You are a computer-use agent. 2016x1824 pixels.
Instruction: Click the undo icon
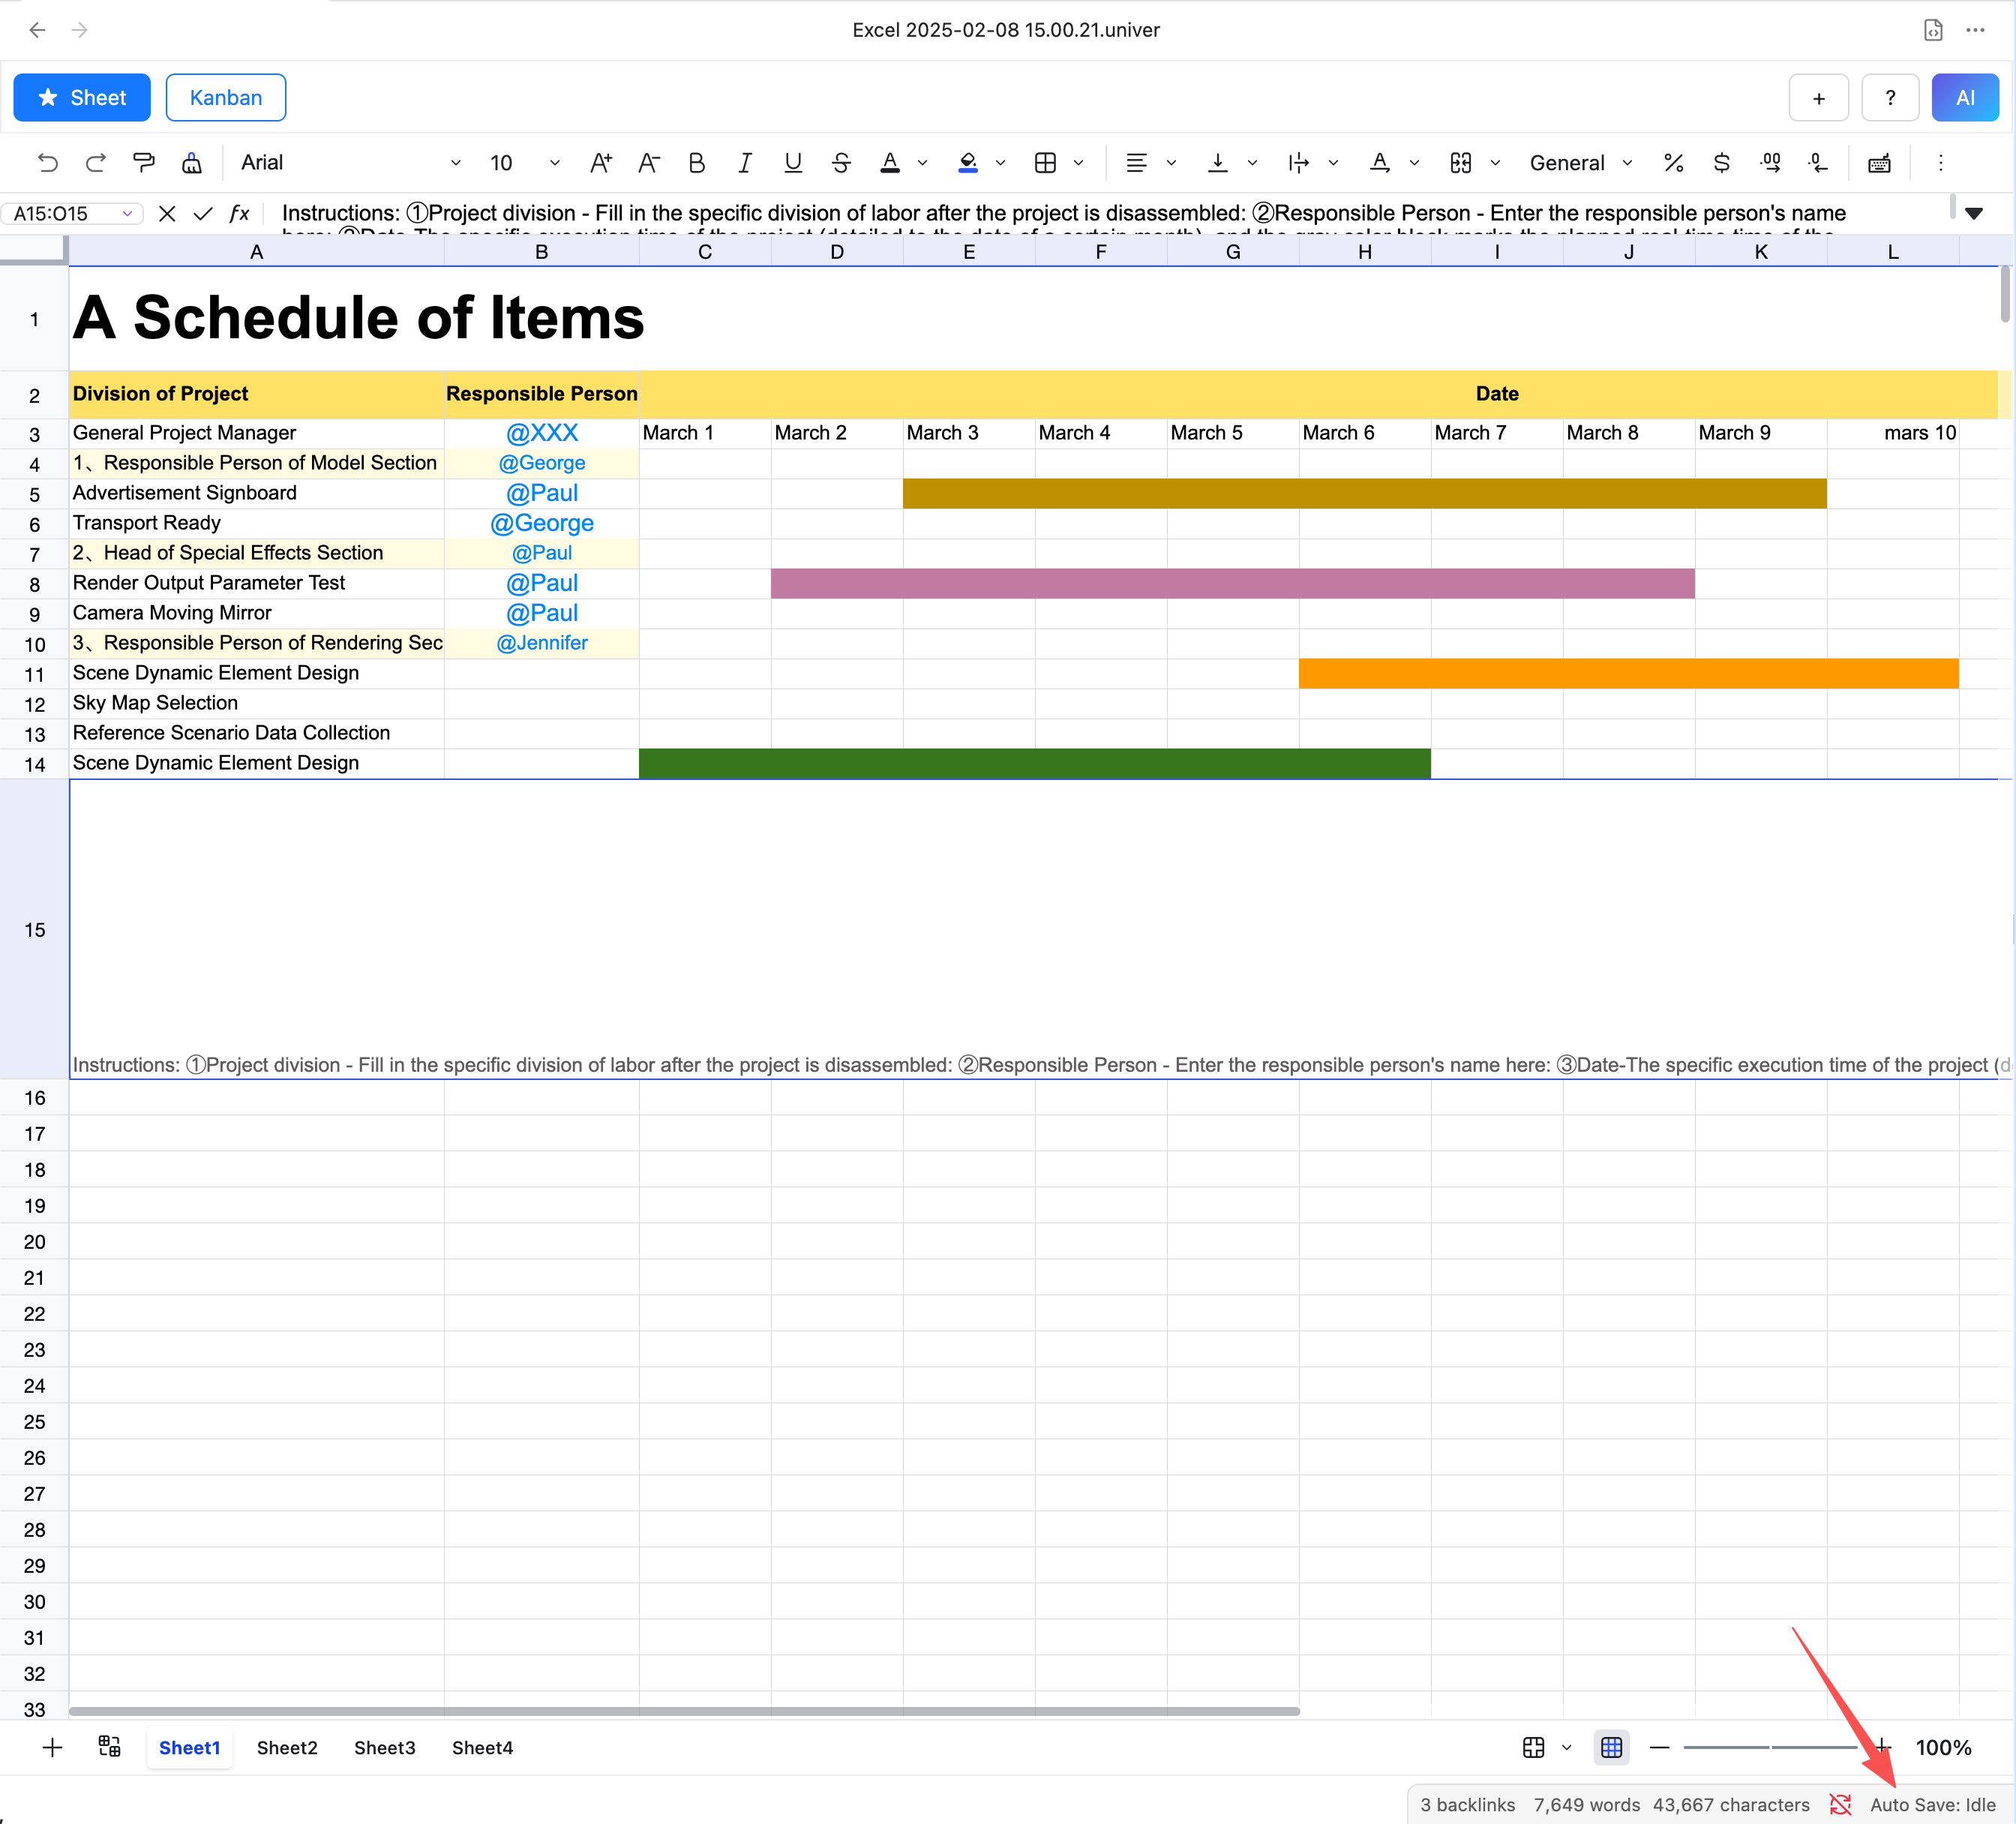point(47,163)
